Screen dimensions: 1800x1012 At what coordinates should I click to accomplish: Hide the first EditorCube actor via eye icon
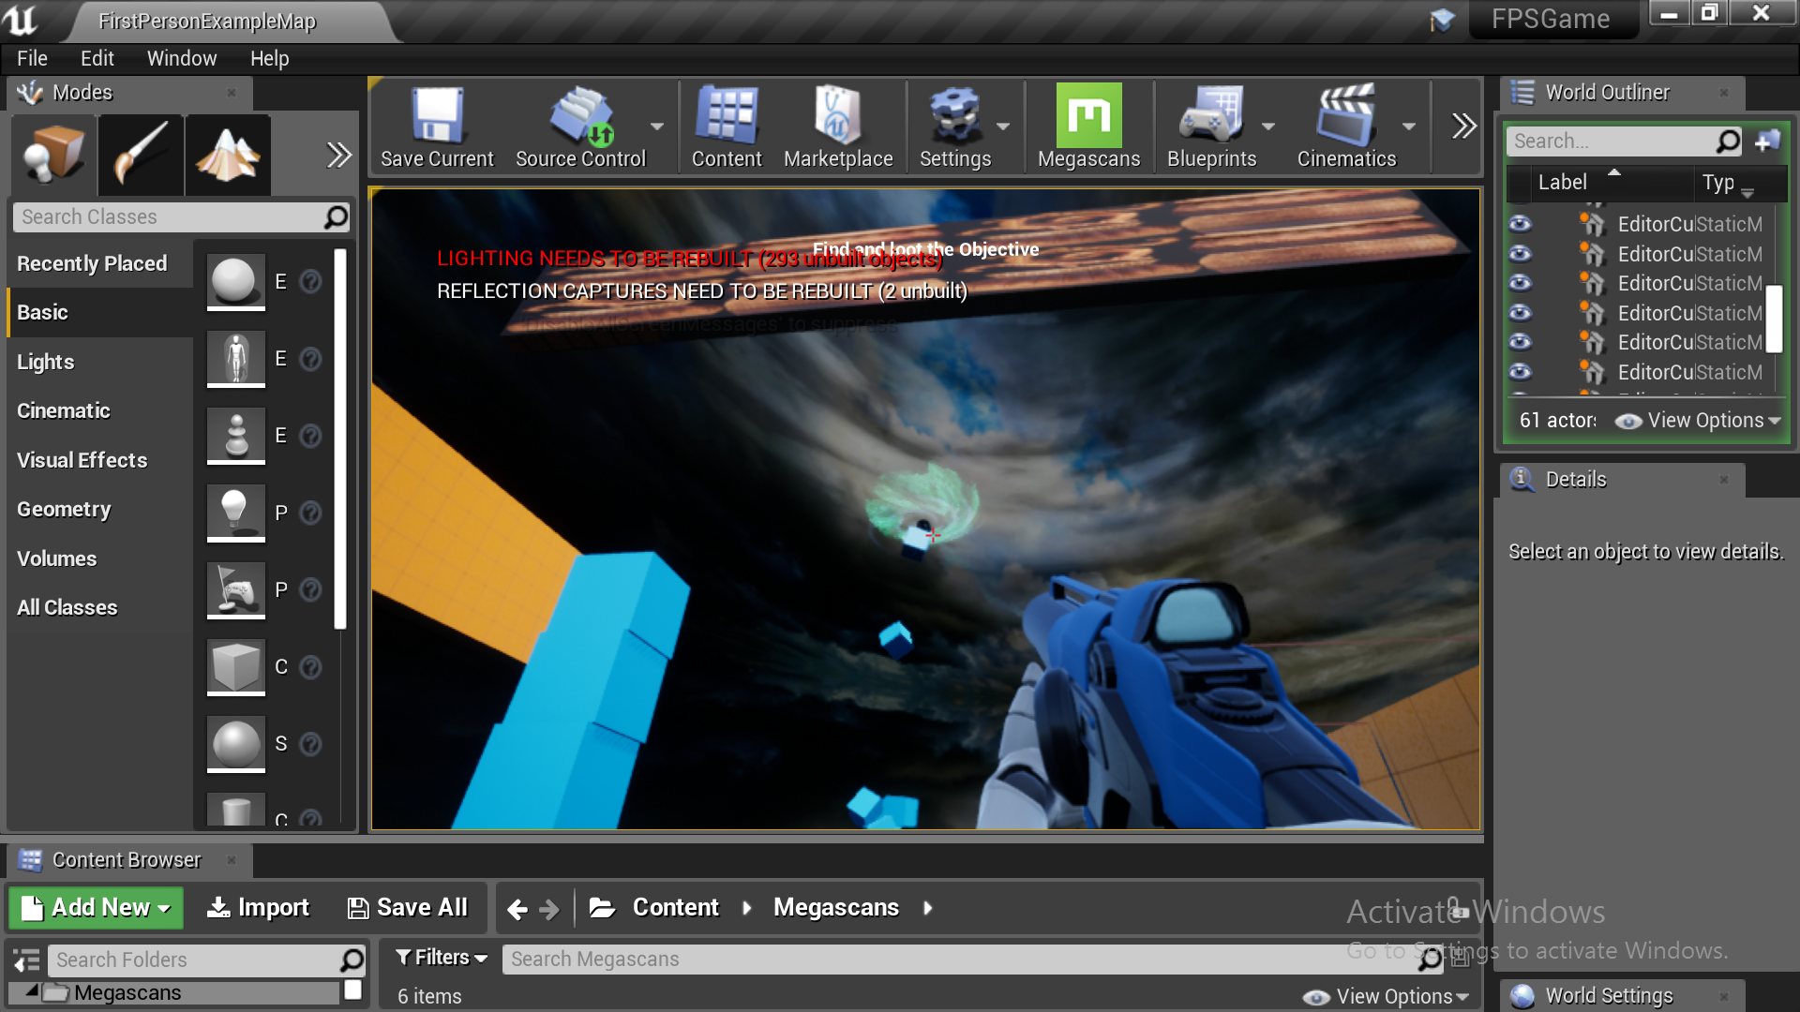pyautogui.click(x=1520, y=224)
